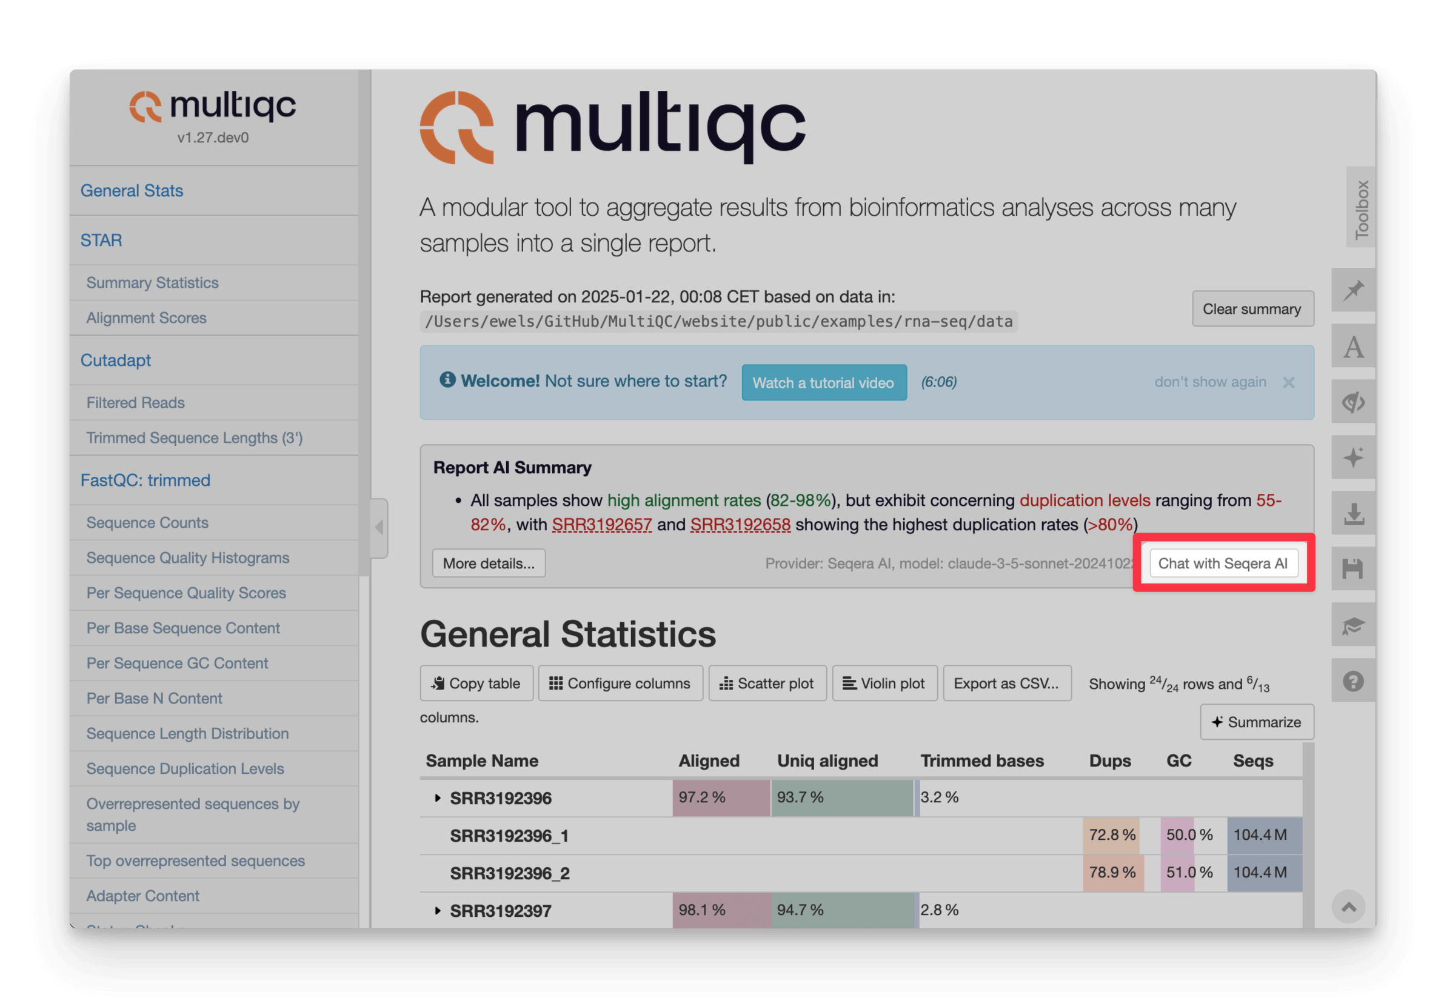The width and height of the screenshot is (1447, 998).
Task: Click the scroll-to-top arrow button
Action: 1349,907
